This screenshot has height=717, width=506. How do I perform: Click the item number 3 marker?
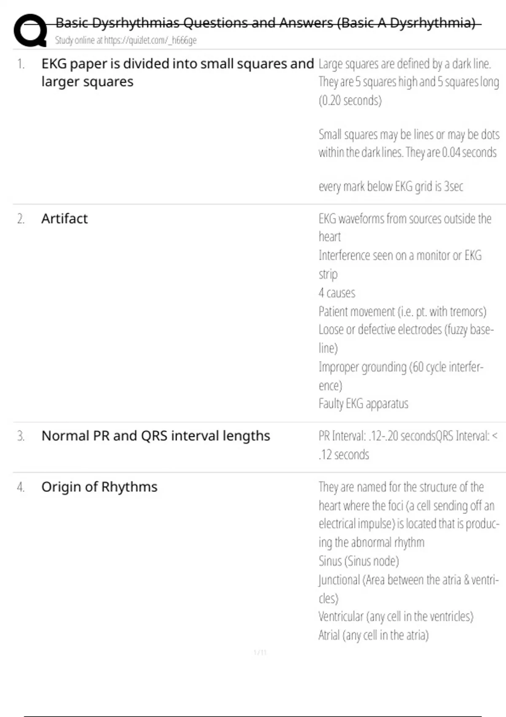tap(21, 436)
